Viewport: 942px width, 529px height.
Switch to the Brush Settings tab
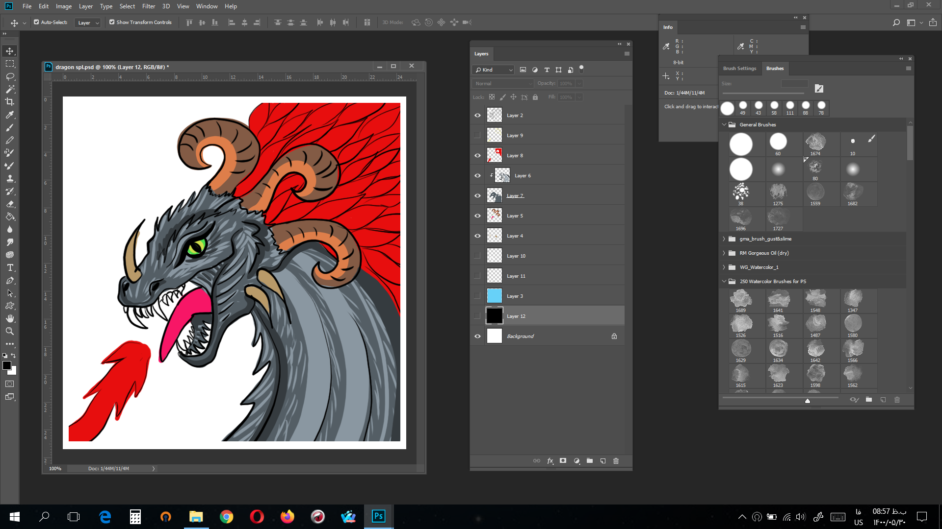739,69
